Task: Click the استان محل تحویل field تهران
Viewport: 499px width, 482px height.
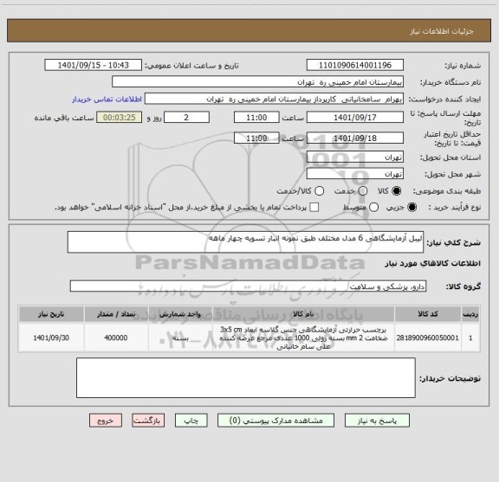Action: (x=355, y=157)
